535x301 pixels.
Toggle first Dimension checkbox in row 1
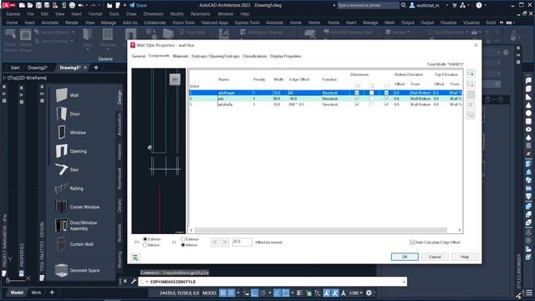coord(357,93)
